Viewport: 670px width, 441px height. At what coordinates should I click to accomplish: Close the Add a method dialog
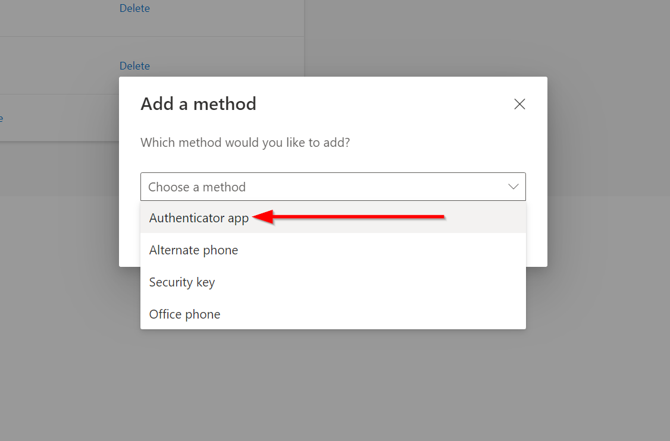click(x=519, y=104)
